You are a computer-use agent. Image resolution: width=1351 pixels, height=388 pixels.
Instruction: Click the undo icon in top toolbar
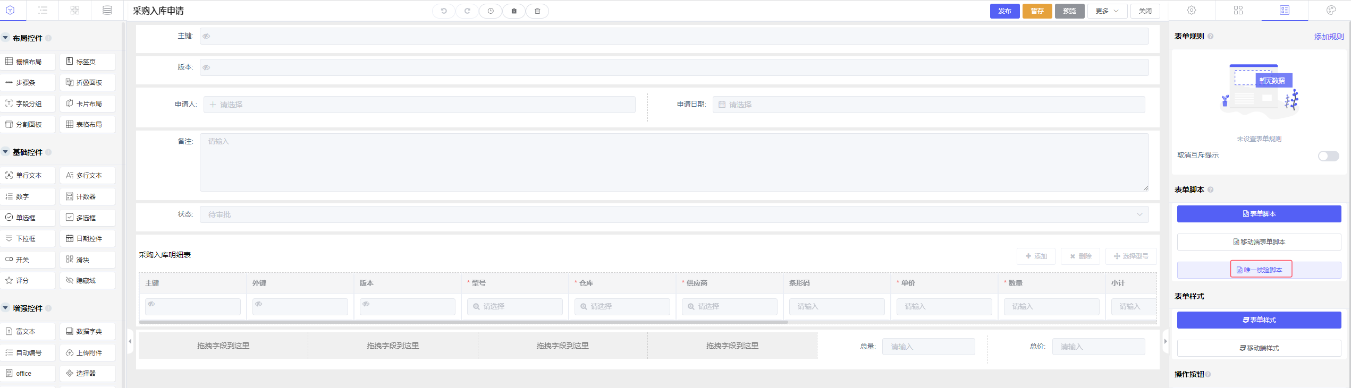[x=443, y=11]
